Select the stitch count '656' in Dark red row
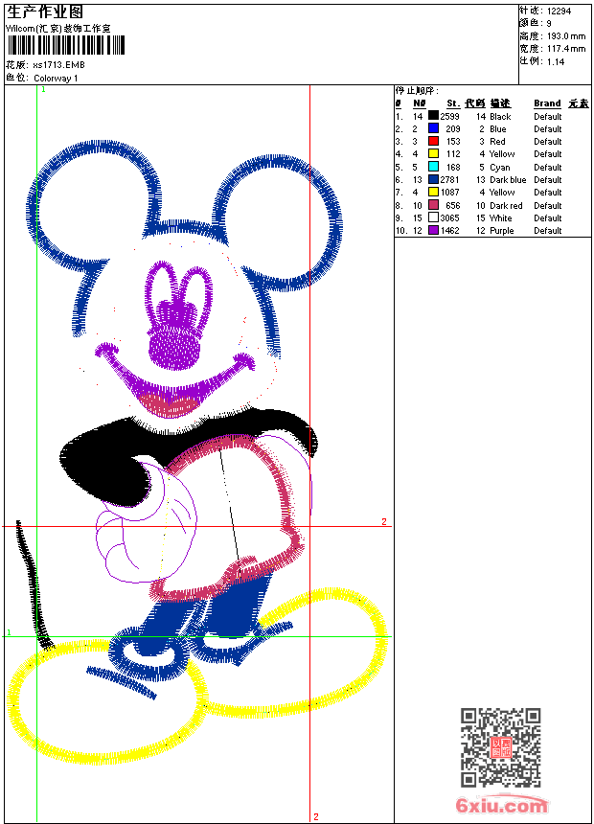The width and height of the screenshot is (594, 824). pos(452,205)
